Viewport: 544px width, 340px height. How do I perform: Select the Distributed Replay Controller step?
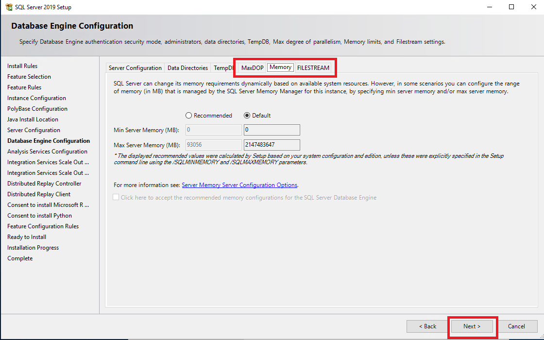click(44, 184)
